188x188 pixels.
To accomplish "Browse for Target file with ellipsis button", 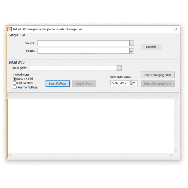I will 132,51.
